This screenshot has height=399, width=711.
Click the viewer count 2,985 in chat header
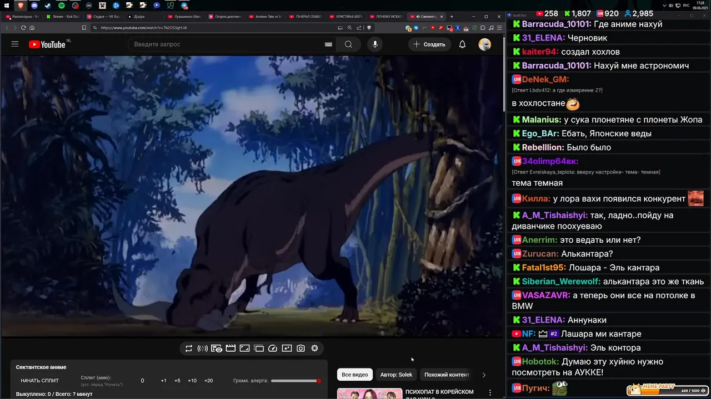tap(642, 13)
